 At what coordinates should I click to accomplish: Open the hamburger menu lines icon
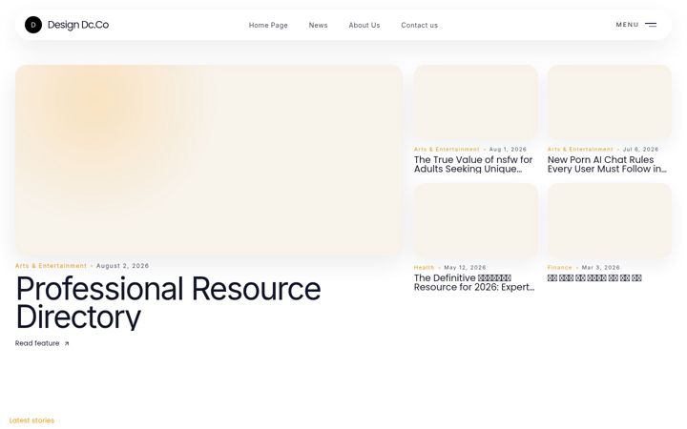tap(651, 25)
